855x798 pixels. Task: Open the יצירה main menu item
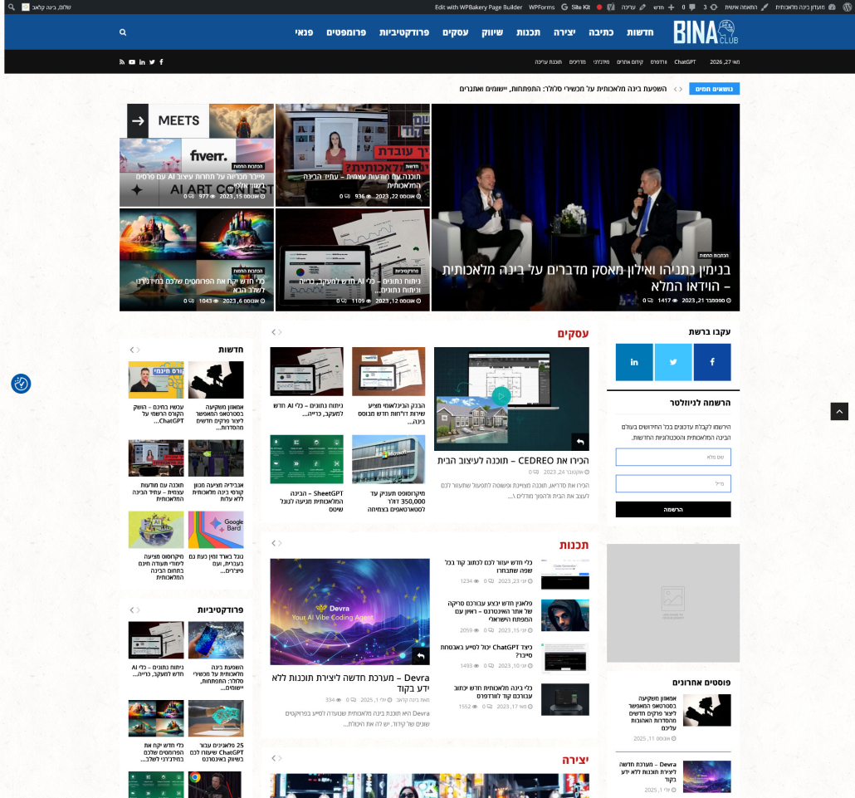(565, 32)
